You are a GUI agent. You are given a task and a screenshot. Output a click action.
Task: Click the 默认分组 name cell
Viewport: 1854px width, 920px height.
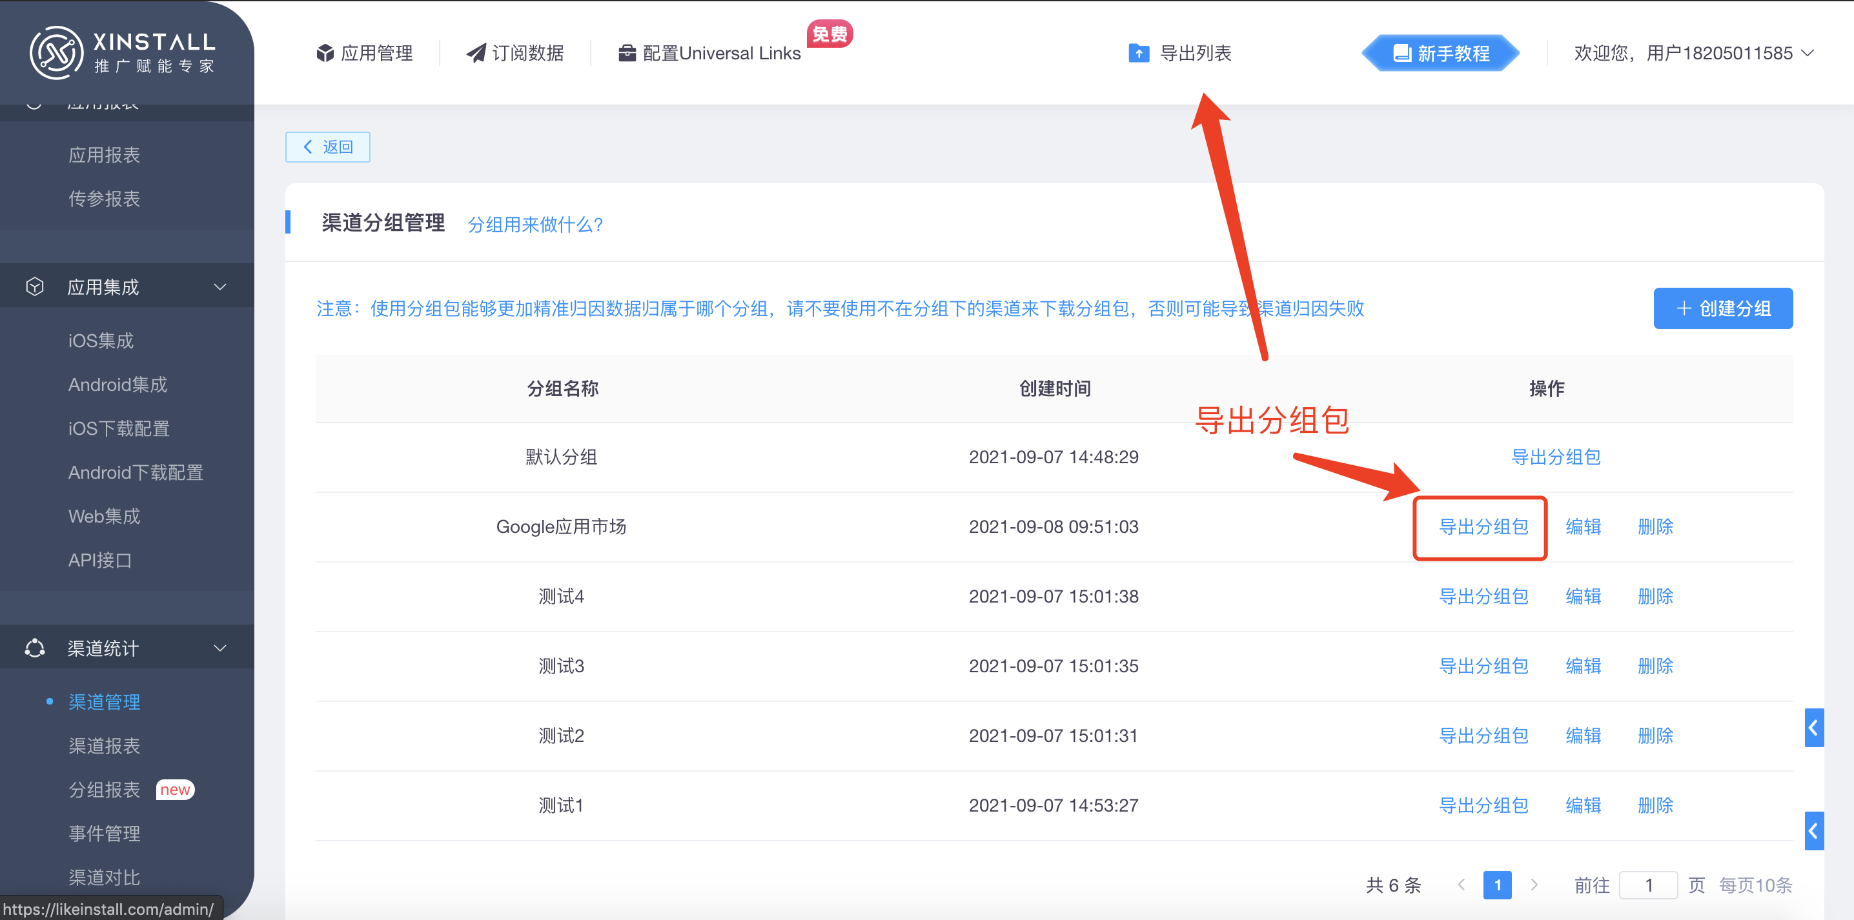tap(562, 457)
